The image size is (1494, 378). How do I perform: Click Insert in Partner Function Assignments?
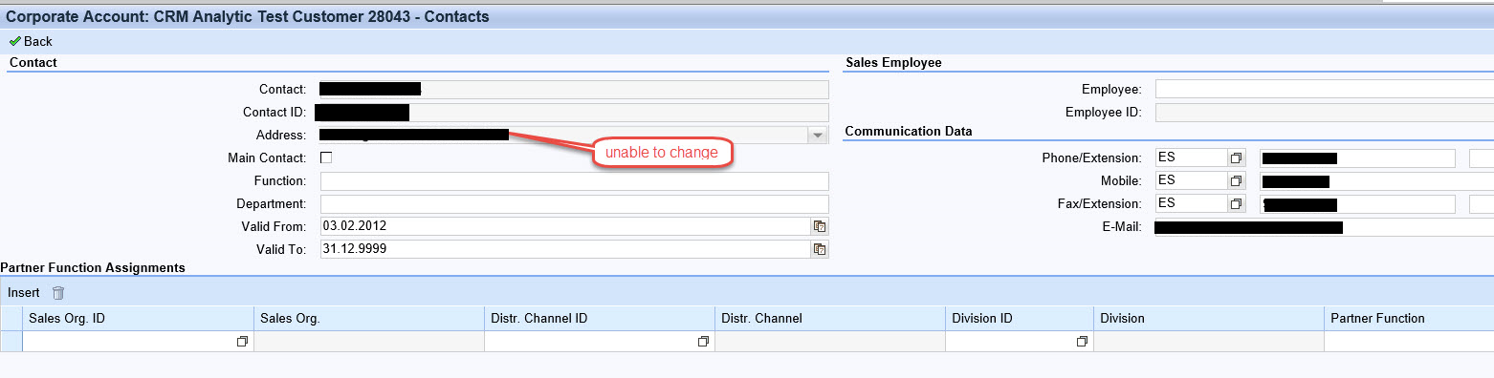(24, 293)
